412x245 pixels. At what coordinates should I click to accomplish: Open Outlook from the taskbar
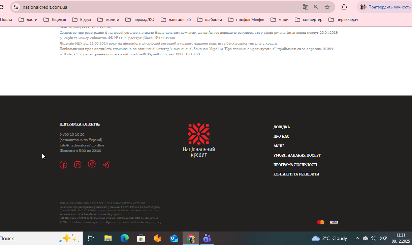tap(174, 238)
